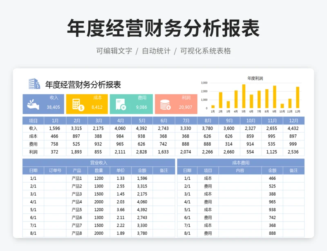Click the 10月 bar in the profit chart
This screenshot has width=327, height=251.
coord(282,106)
